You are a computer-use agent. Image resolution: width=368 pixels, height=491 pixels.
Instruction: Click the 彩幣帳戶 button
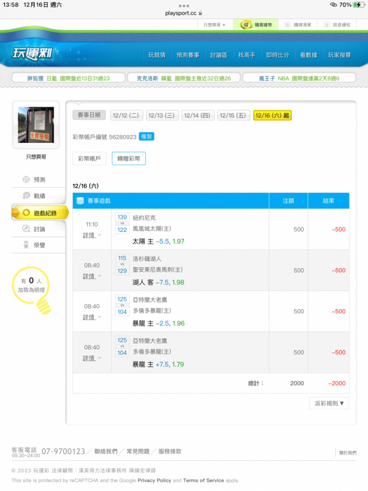[89, 159]
